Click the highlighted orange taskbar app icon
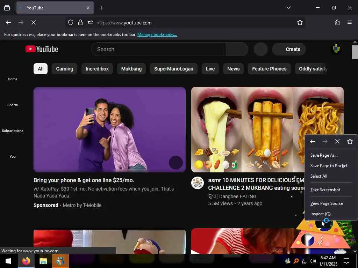Viewport: 358px width, 268px height. click(60, 261)
